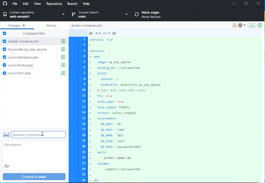Close the GitHub Desktop window
Image resolution: width=265 pixels, height=183 pixels.
coord(258,4)
